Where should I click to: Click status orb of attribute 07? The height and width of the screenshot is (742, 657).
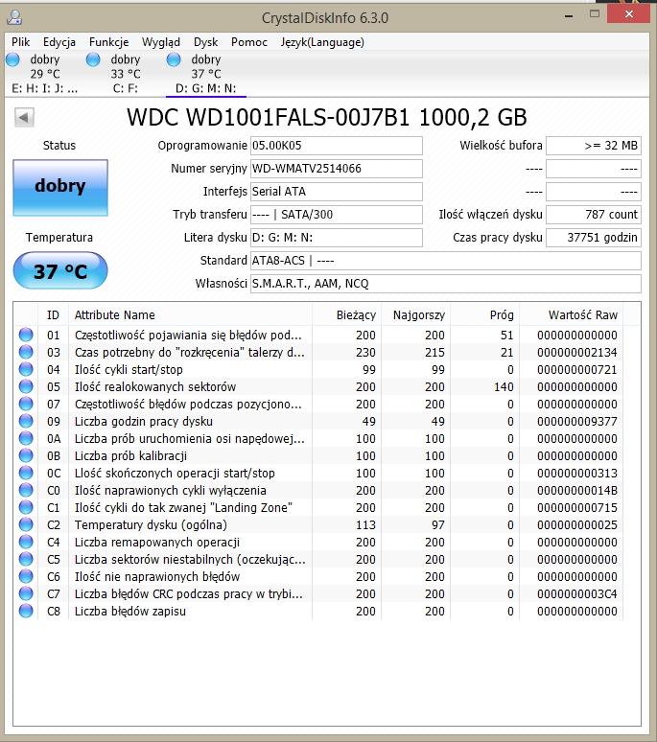tap(26, 404)
